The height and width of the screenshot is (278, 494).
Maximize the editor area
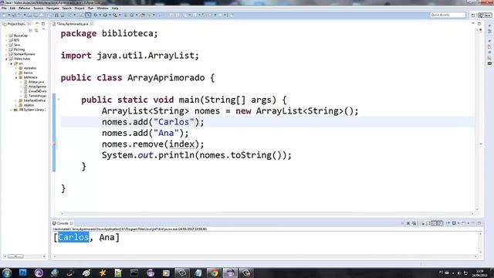(479, 24)
